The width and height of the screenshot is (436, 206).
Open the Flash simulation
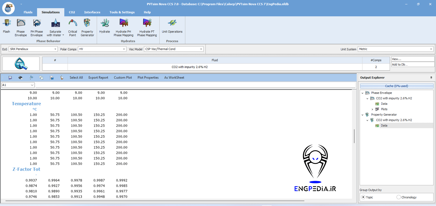click(7, 26)
